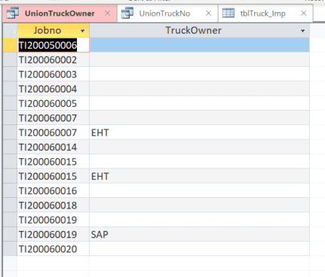This screenshot has width=325, height=277.
Task: Click the select-all corner of the datasheet
Action: click(x=10, y=31)
